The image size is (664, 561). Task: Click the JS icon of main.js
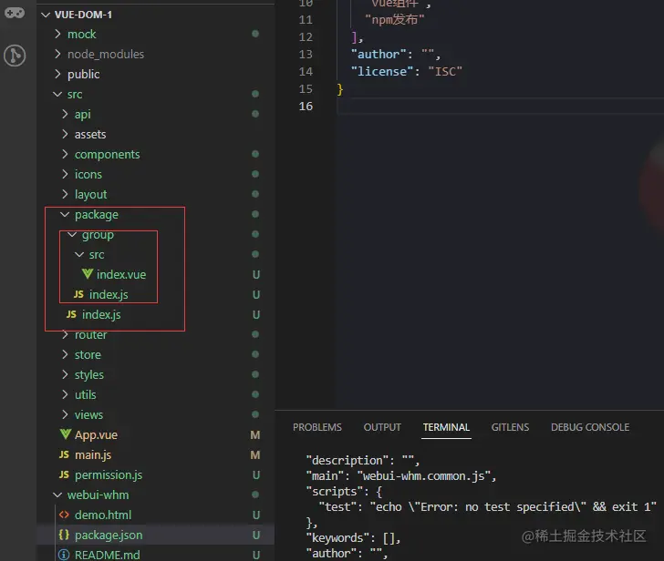point(64,454)
